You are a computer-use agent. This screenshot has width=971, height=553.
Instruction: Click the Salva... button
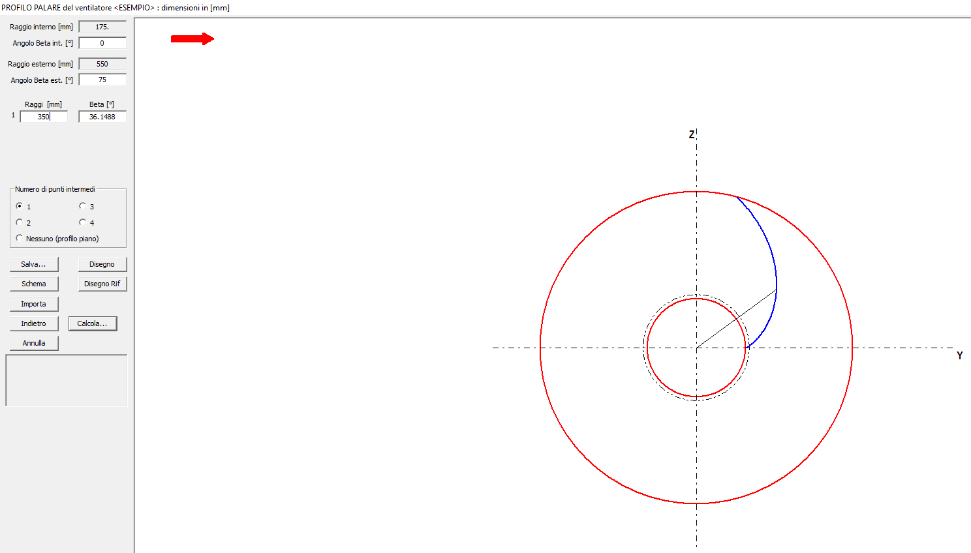click(x=34, y=264)
